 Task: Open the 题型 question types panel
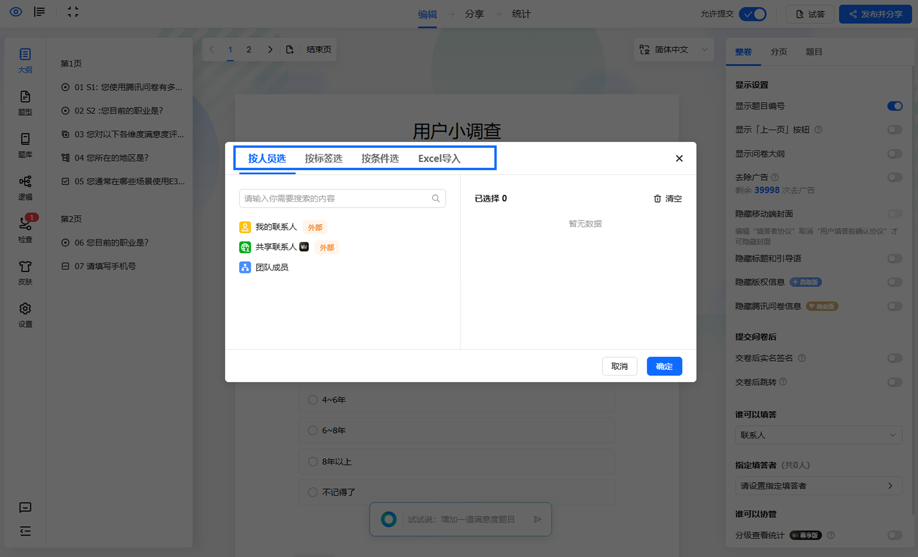[x=25, y=103]
